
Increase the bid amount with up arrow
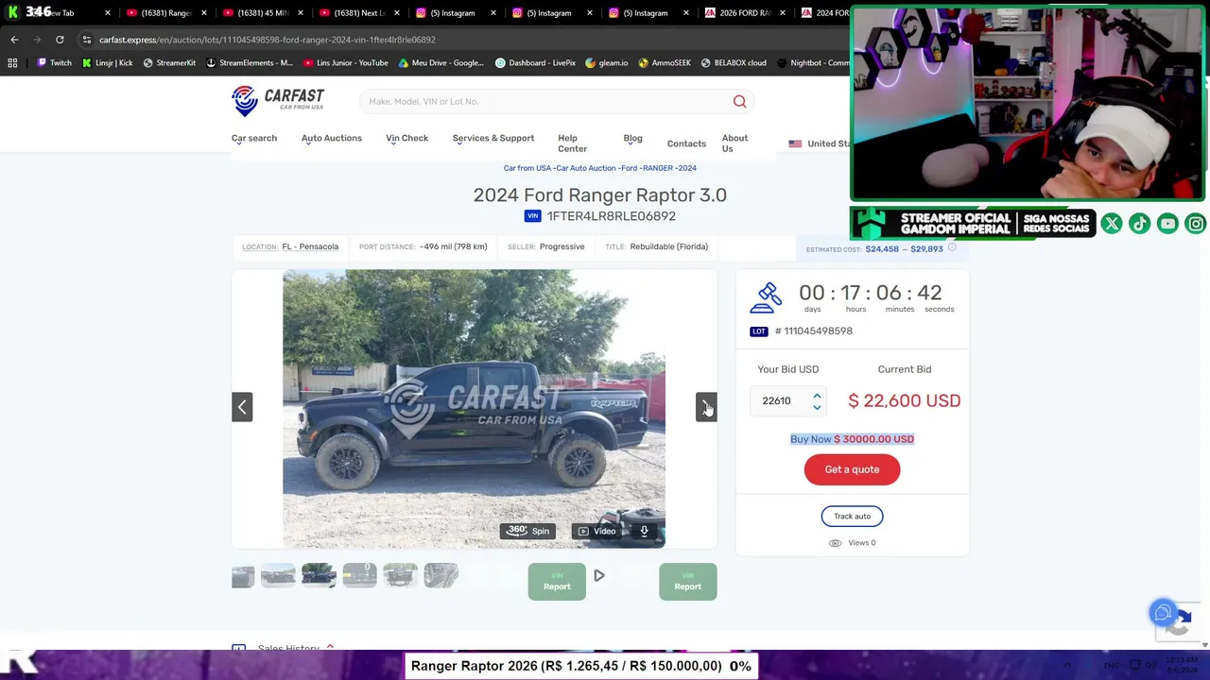(817, 396)
